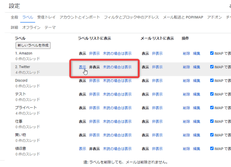The width and height of the screenshot is (231, 167).
Task: Toggle IMAP checkbox for プライベート label
Action: 212,108
